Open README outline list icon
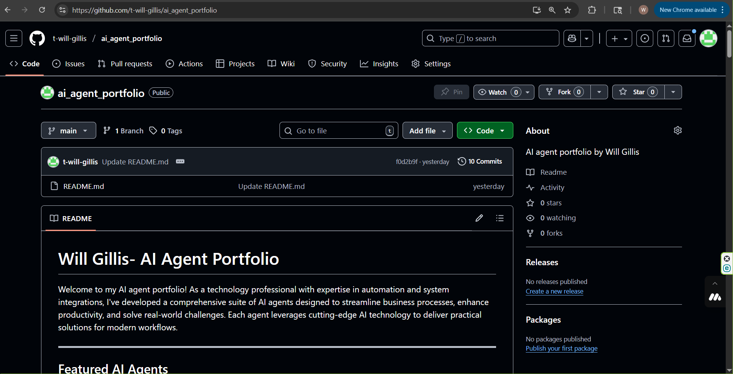The image size is (733, 374). 500,218
